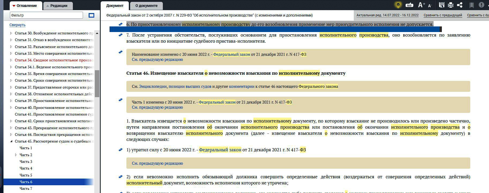This screenshot has height=193, width=489.
Task: Click the blue panel icon beside filter
Action: (x=91, y=15)
